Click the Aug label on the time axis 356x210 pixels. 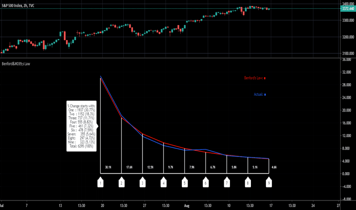pos(187,206)
